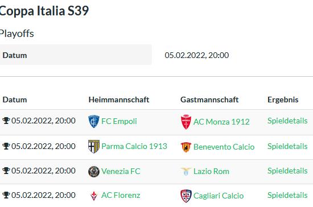Click the Parma Calcio 1913 crest
The width and height of the screenshot is (313, 207).
coord(94,146)
